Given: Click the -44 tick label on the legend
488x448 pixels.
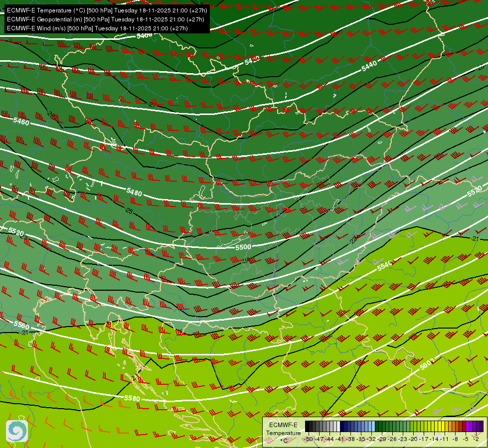Looking at the screenshot, I should [329, 439].
